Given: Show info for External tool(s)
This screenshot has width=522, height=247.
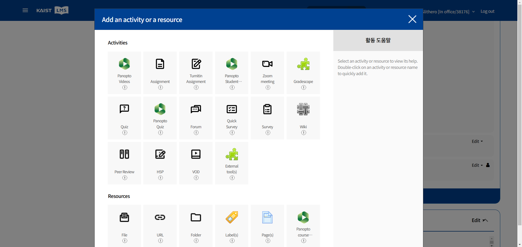Looking at the screenshot, I should (x=232, y=178).
